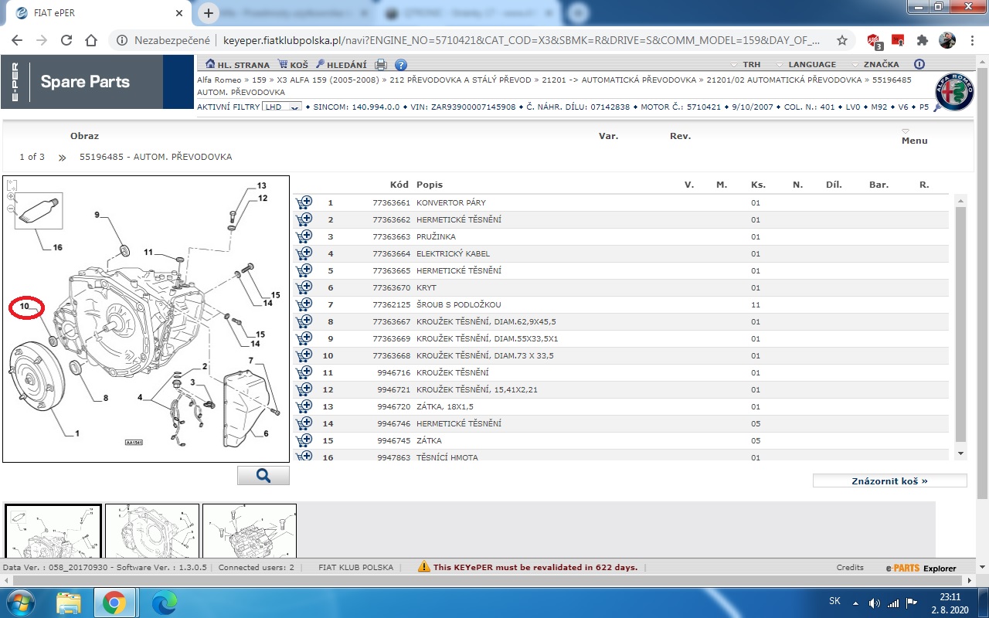Click the print icon in top toolbar

point(381,65)
